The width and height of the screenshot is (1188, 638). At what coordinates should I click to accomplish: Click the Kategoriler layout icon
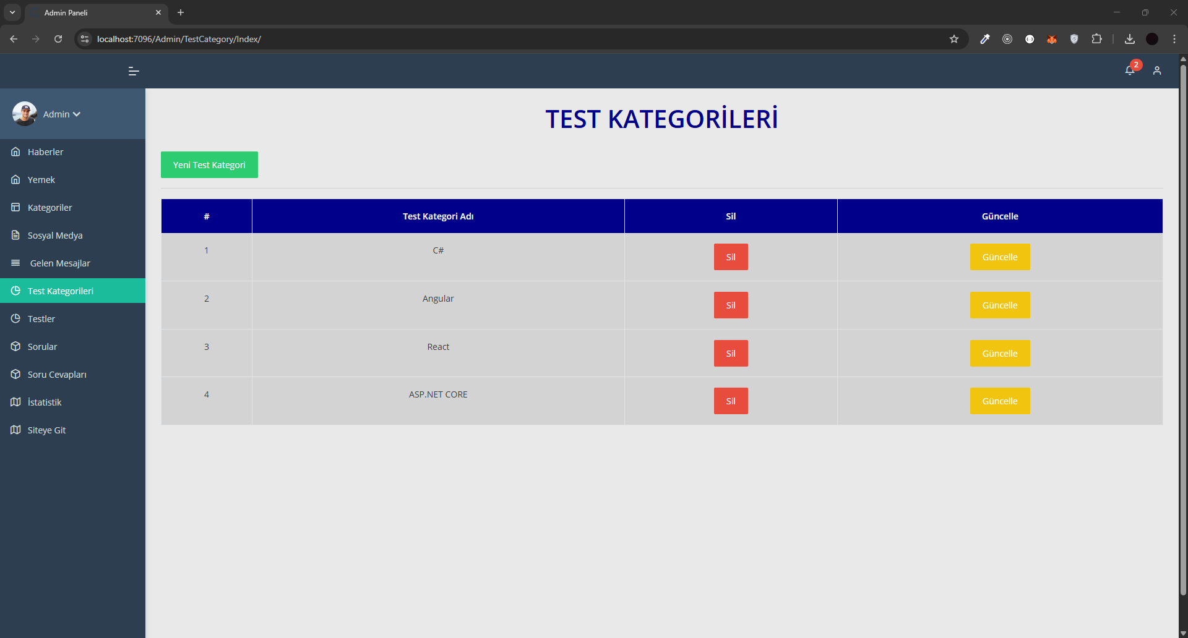coord(15,208)
